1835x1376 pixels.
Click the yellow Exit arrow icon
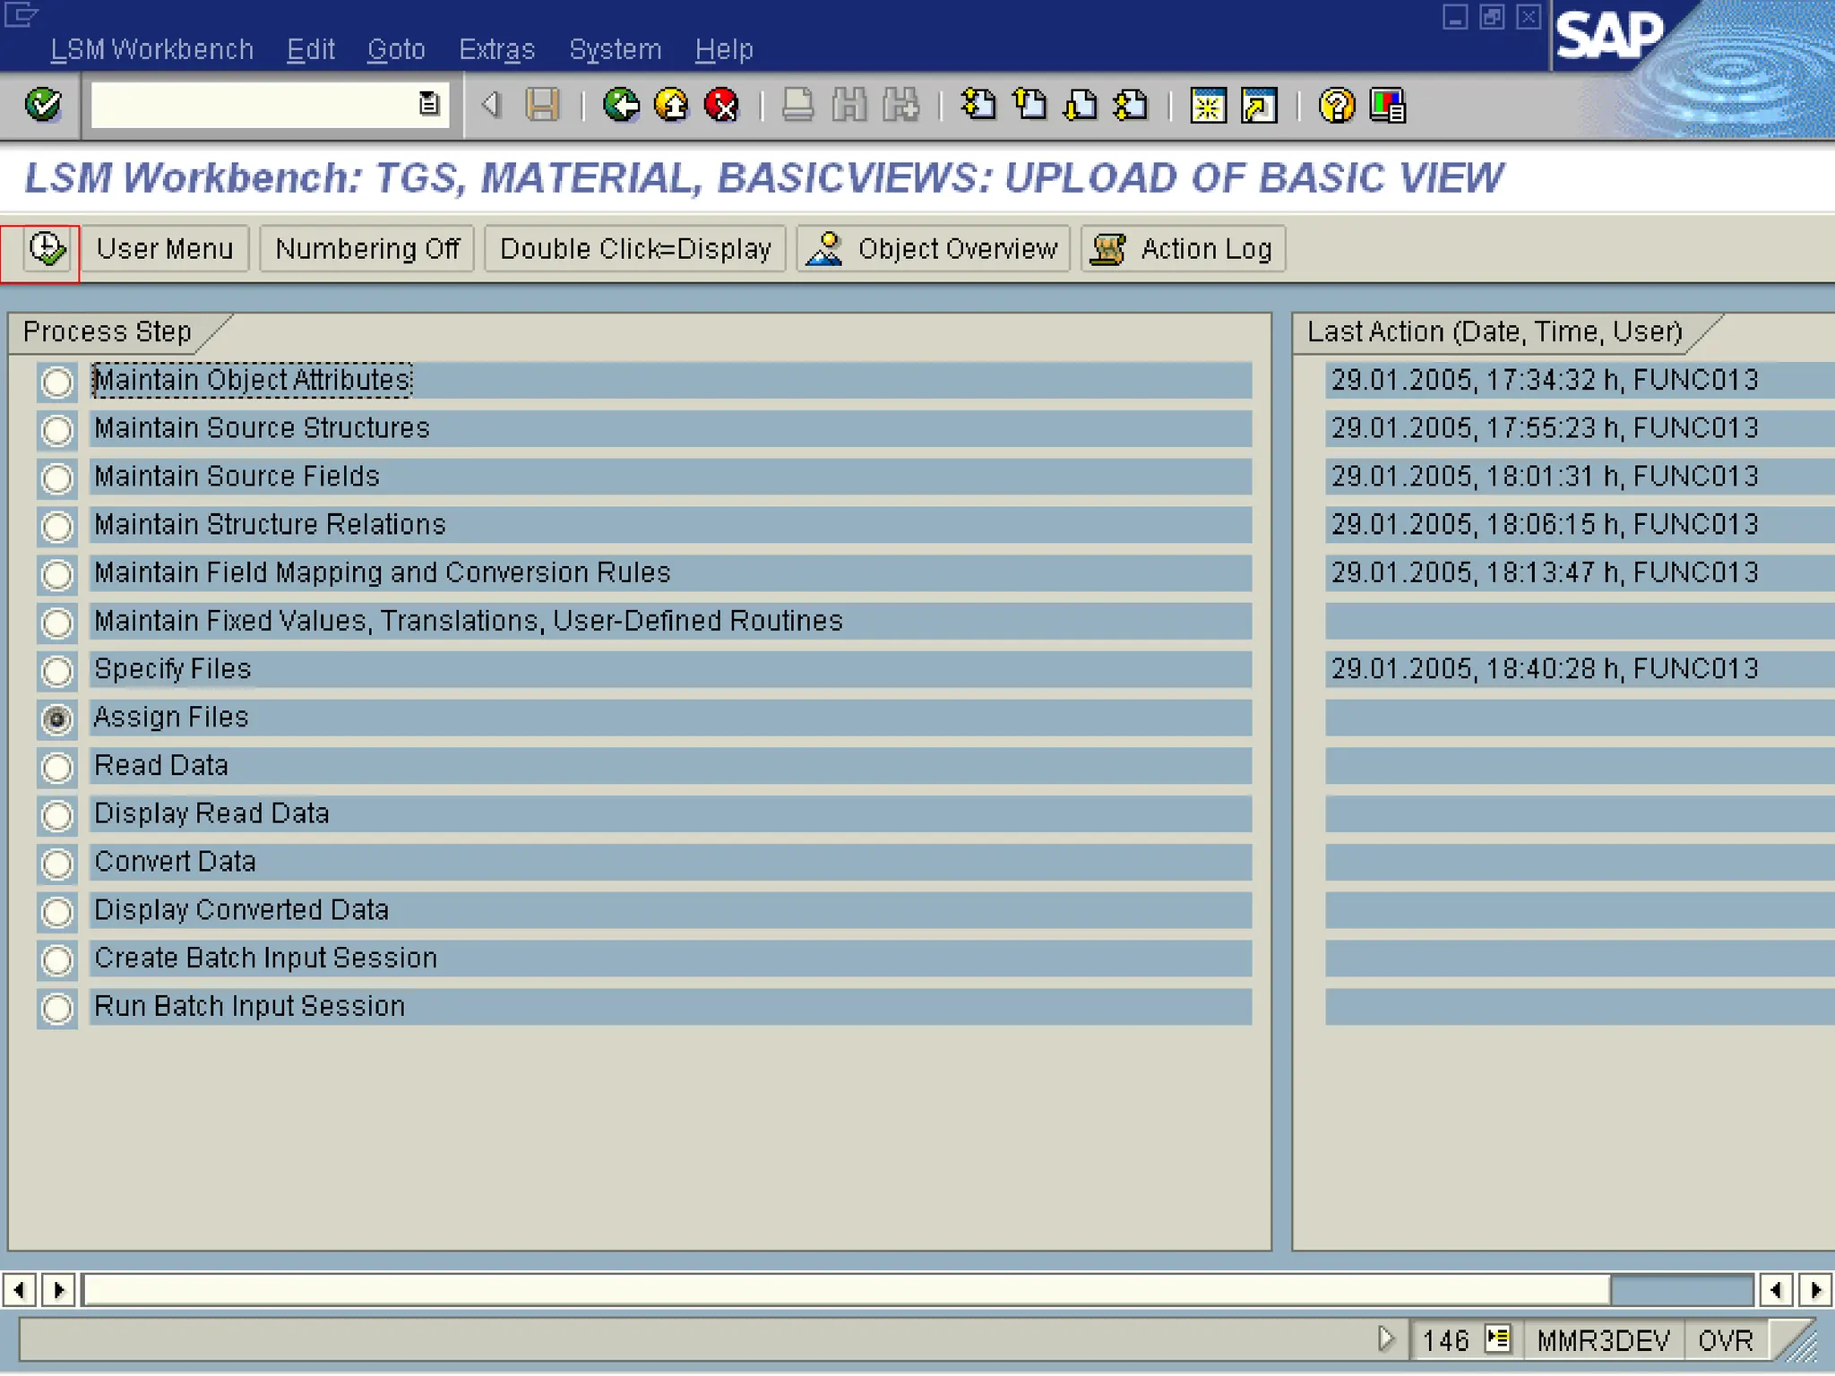pyautogui.click(x=671, y=106)
